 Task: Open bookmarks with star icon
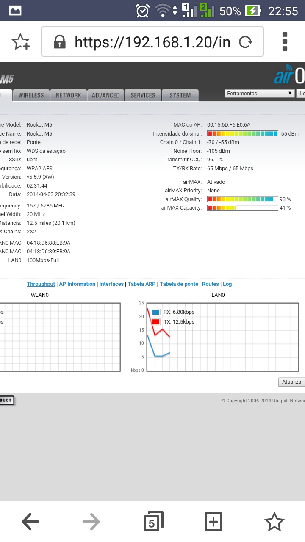coord(274,522)
